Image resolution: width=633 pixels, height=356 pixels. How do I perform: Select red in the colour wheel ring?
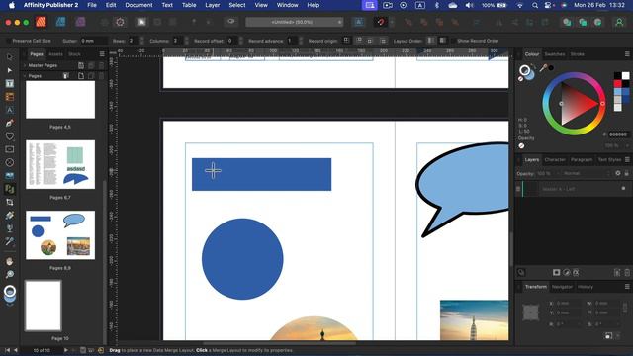pos(602,104)
